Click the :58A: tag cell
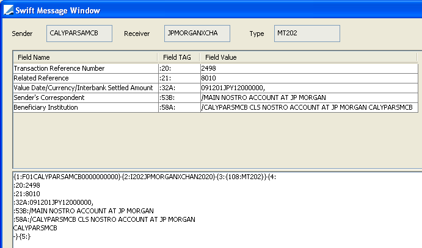This screenshot has width=422, height=248. click(x=180, y=107)
